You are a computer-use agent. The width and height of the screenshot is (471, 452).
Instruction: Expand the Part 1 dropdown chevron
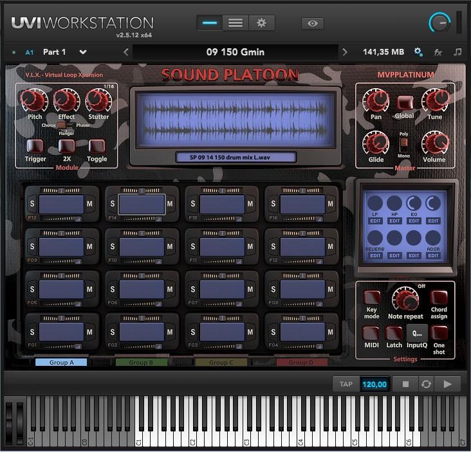click(x=83, y=52)
